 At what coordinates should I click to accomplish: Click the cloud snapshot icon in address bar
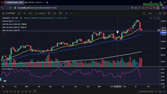136,8
